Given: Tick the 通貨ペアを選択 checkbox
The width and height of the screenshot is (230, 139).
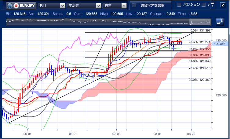Looking at the screenshot, I should [x=134, y=5].
